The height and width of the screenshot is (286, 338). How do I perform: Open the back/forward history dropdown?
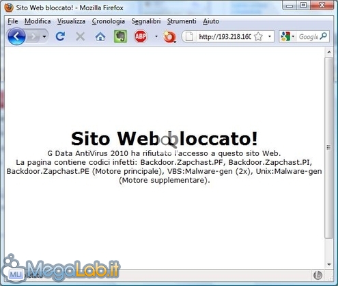point(44,36)
